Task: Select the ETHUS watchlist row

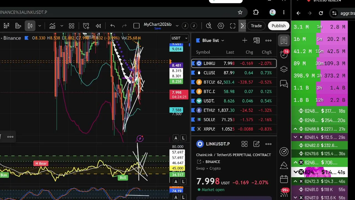Action: 234,110
